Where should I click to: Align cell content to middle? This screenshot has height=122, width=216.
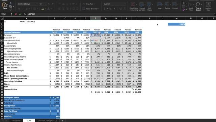coord(63,4)
